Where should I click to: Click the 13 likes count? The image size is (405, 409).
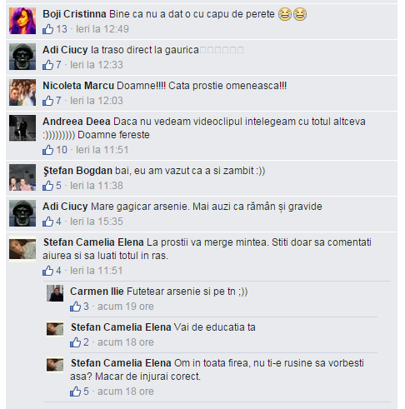62,29
